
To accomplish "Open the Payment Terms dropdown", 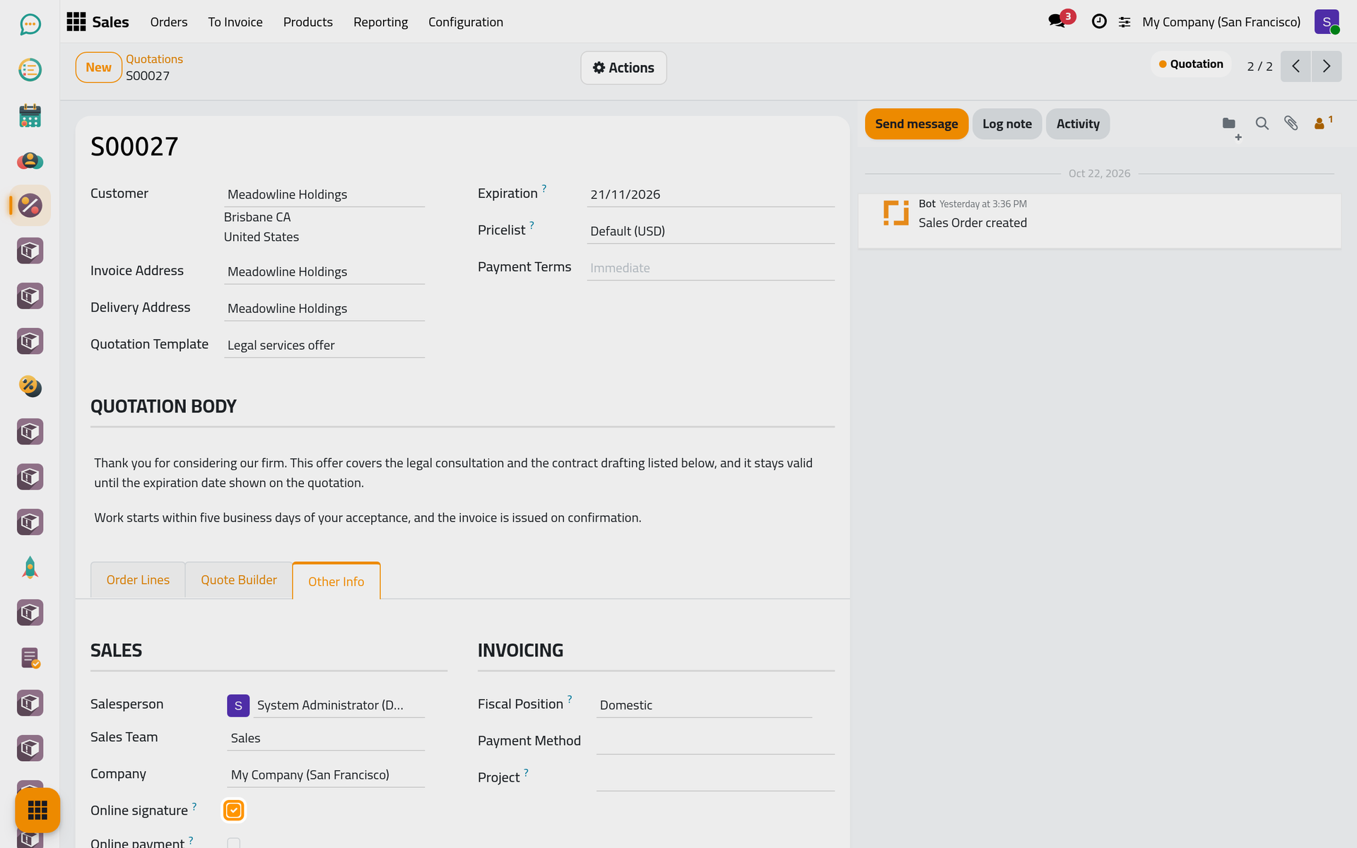I will (x=710, y=268).
